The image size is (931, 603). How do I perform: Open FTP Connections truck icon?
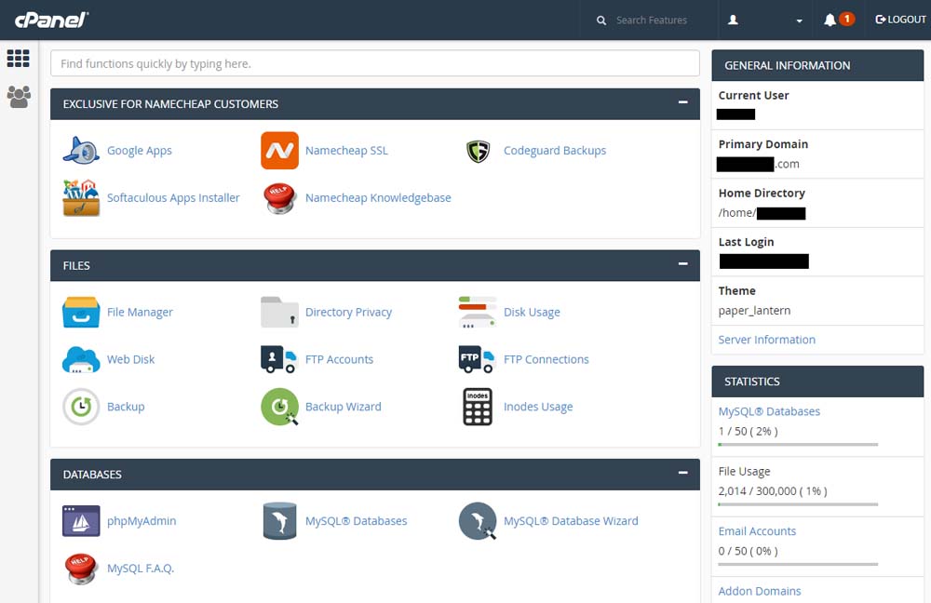[476, 359]
